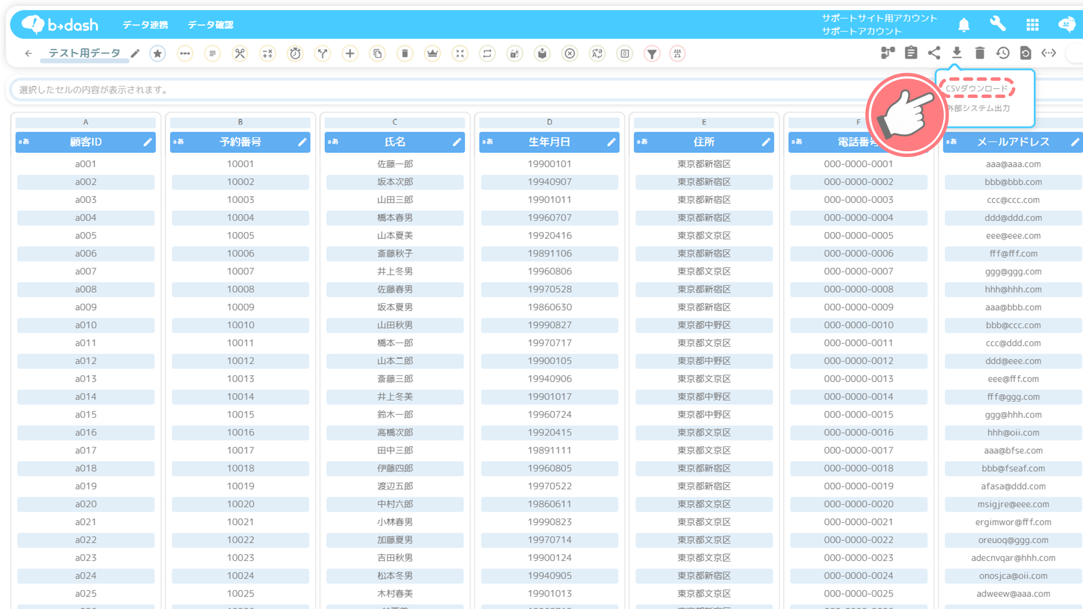
Task: Open the データ確認 menu
Action: (210, 25)
